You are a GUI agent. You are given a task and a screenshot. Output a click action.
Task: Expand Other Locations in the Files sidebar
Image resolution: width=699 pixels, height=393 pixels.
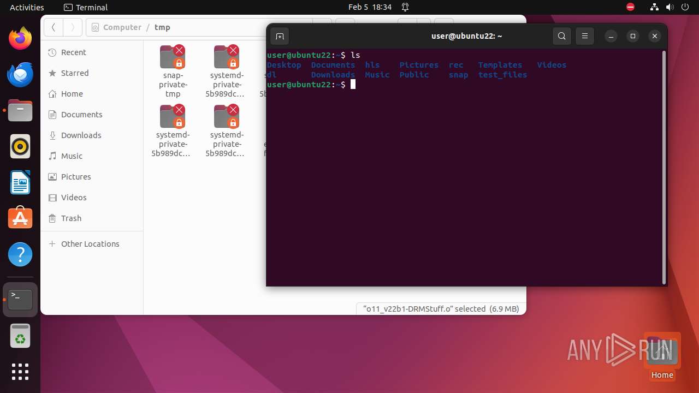point(92,244)
